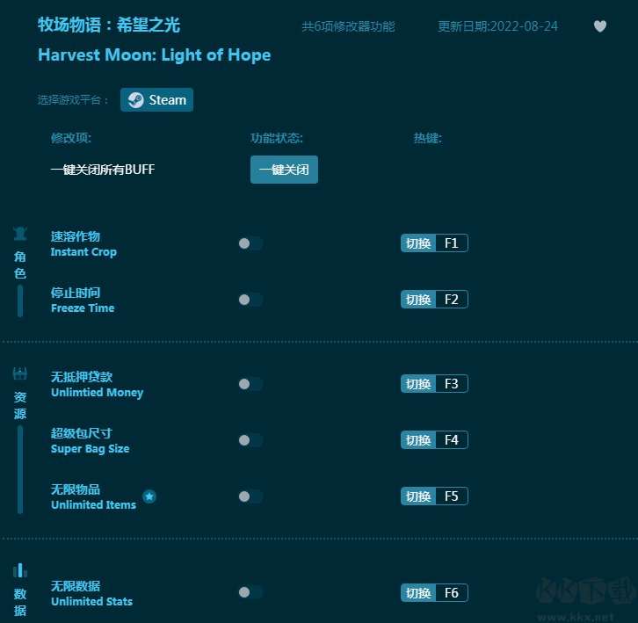The height and width of the screenshot is (623, 638).
Task: Click the 速溶作物 Chinese label
Action: (76, 236)
